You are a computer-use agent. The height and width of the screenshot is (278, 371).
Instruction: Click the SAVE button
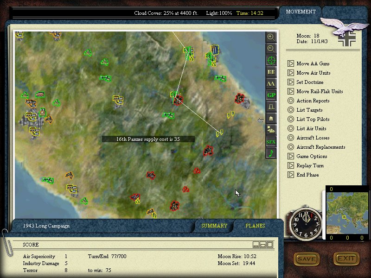coord(307,259)
